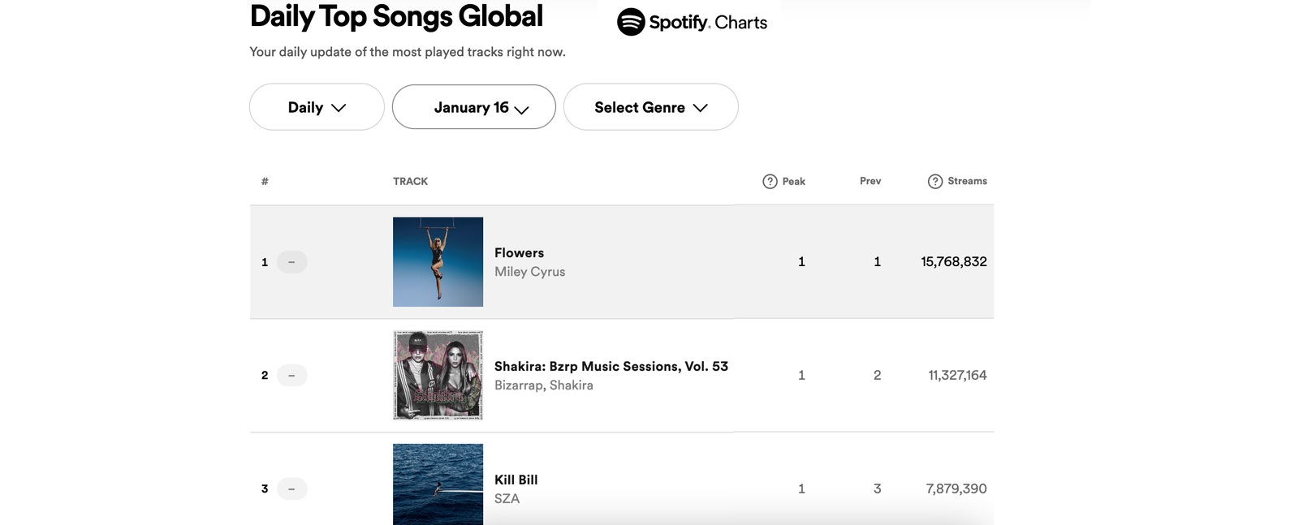This screenshot has height=525, width=1299.
Task: Click the Shakira: Bzrp Music Sessions cover art
Action: coord(438,375)
